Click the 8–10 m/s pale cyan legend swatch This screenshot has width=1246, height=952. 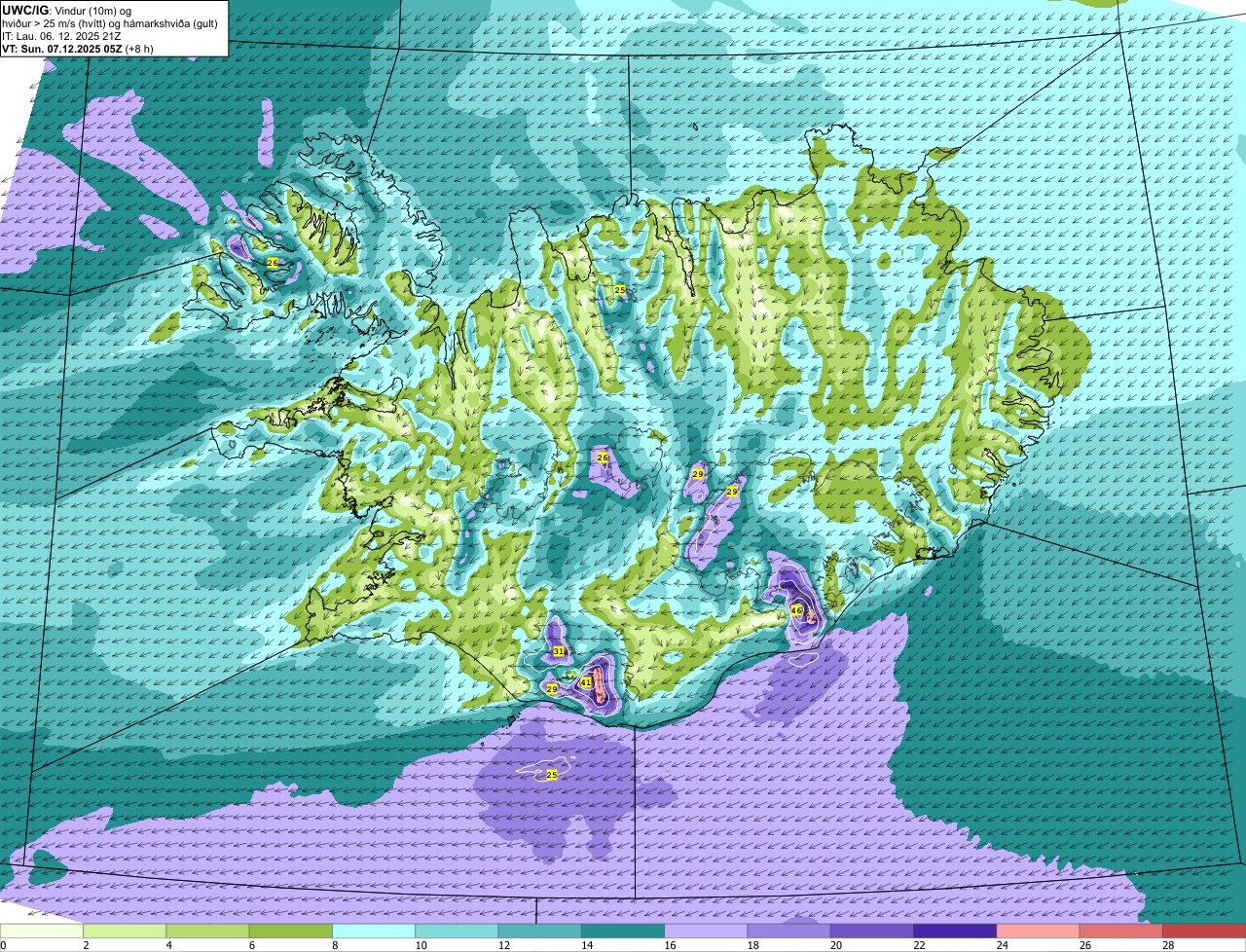pos(374,932)
